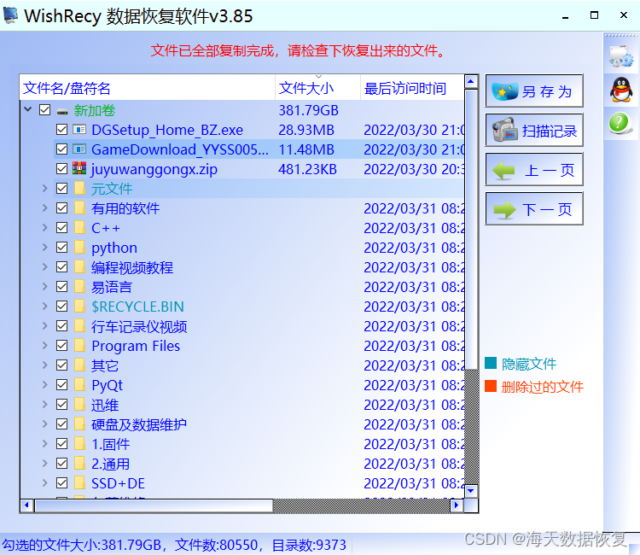Uncheck the 新加卷 drive checkbox
The height and width of the screenshot is (555, 640).
(x=45, y=110)
